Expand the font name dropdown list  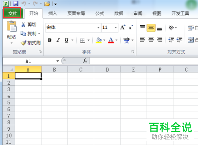[x=99, y=28]
